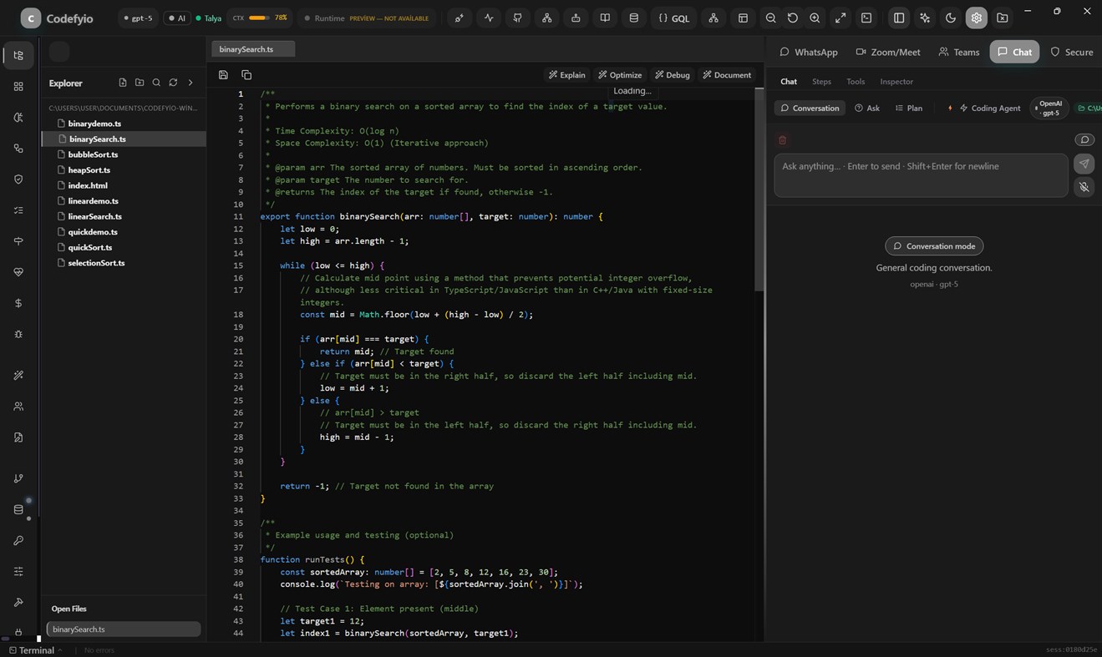Toggle the chat bubble button above send
Viewport: 1102px width, 657px height.
[x=1084, y=139]
